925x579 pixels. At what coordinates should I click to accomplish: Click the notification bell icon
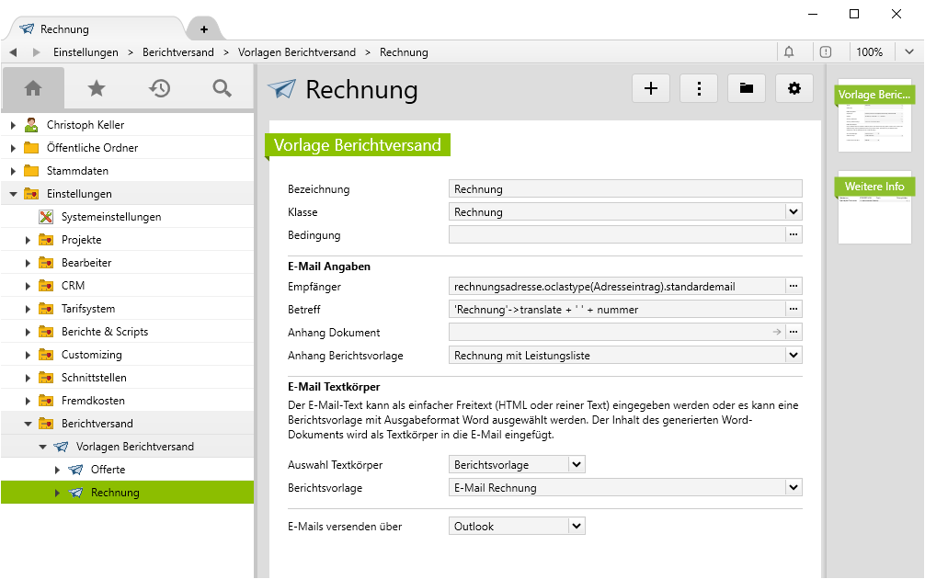[789, 52]
